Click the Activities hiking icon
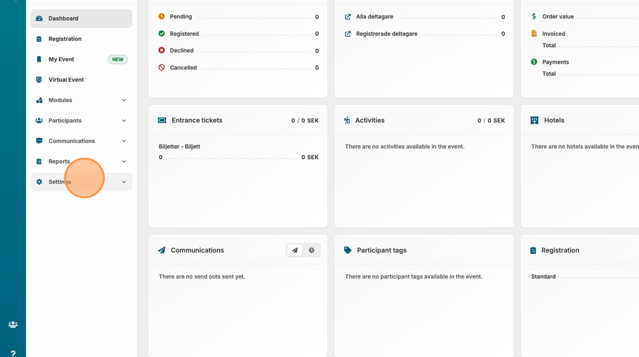Viewport: 639px width, 357px height. pos(347,120)
